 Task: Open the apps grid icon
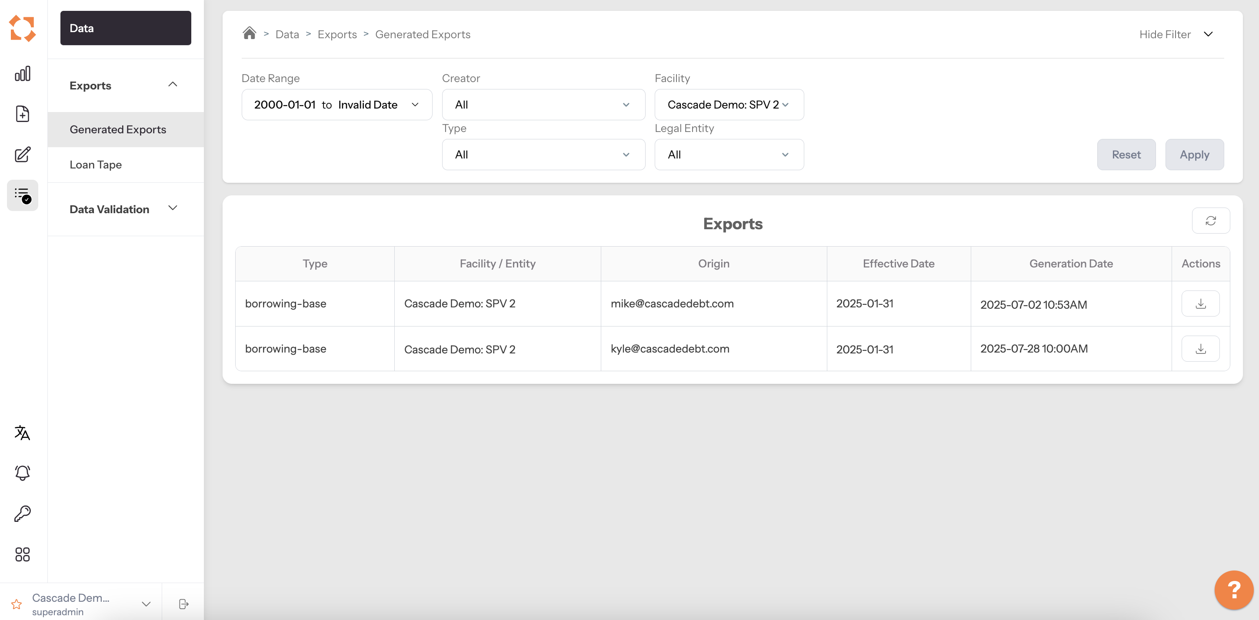point(23,554)
